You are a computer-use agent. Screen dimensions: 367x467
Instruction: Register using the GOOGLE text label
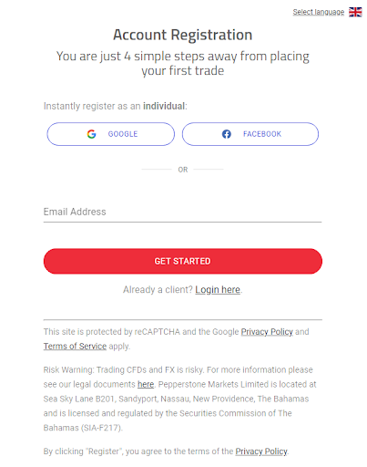123,134
